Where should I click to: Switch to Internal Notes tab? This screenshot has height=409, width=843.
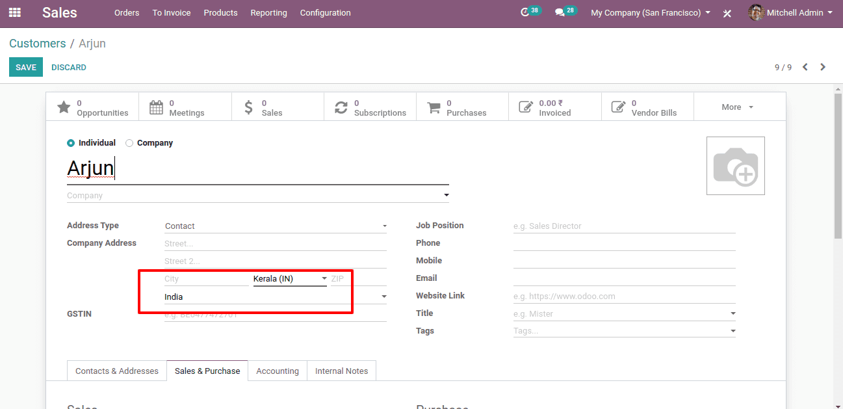click(342, 371)
